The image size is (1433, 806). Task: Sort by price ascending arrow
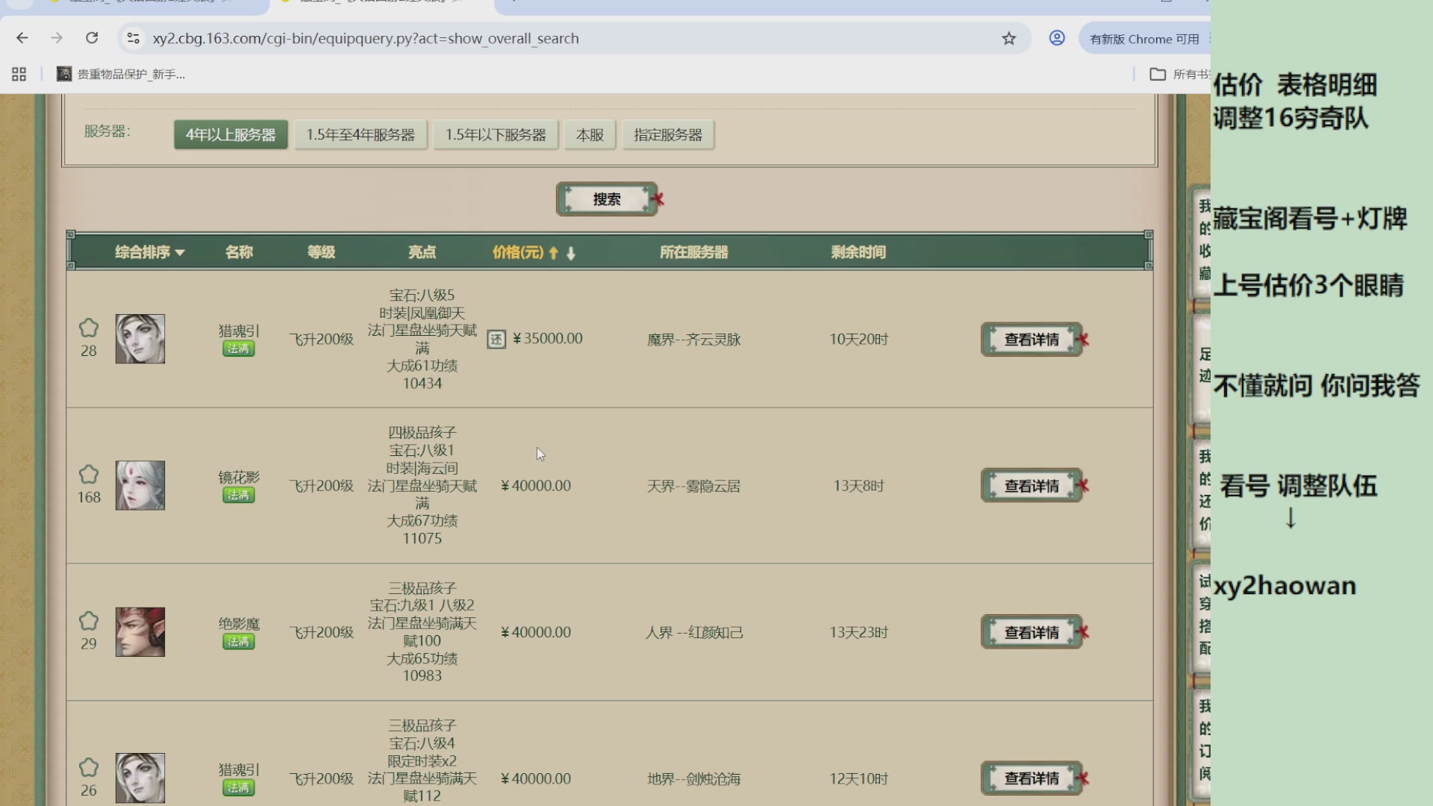(554, 253)
